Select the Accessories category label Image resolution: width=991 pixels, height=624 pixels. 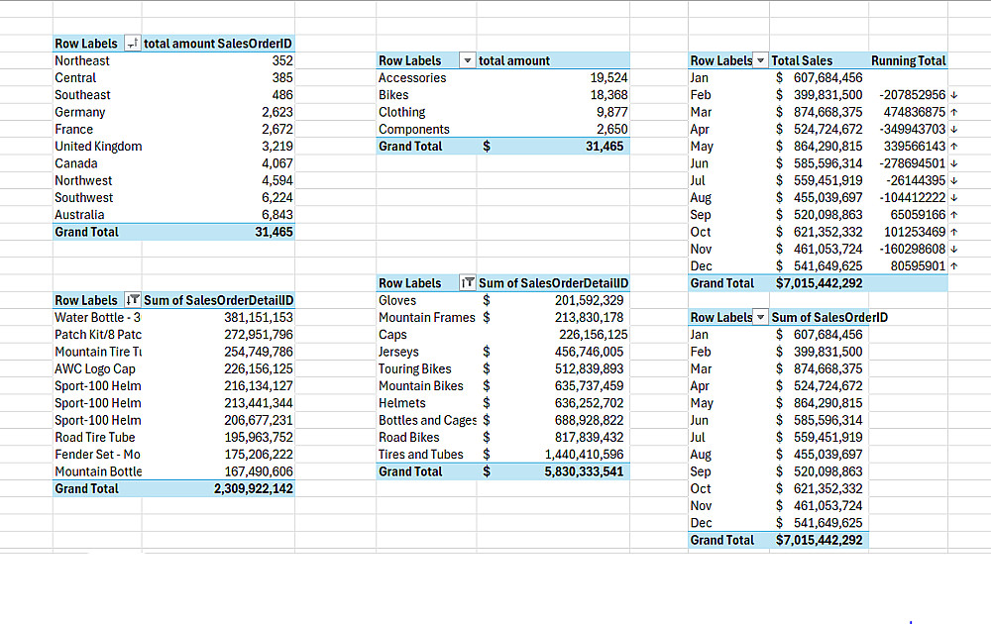coord(412,77)
